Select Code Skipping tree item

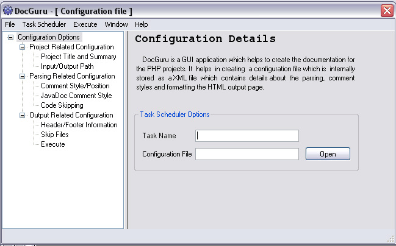(62, 105)
